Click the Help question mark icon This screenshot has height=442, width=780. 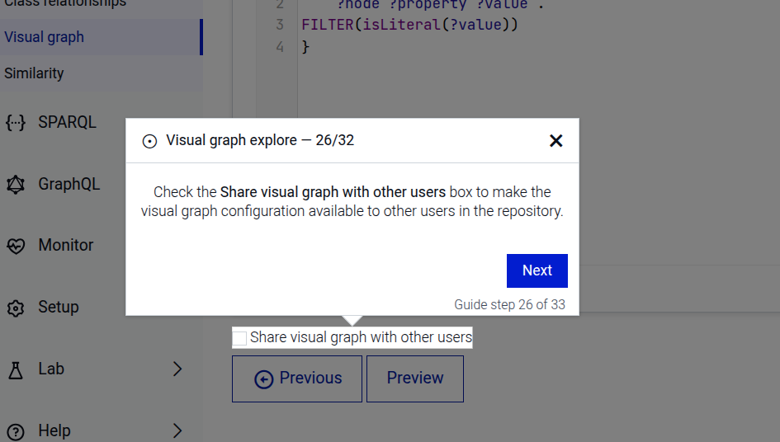click(16, 430)
